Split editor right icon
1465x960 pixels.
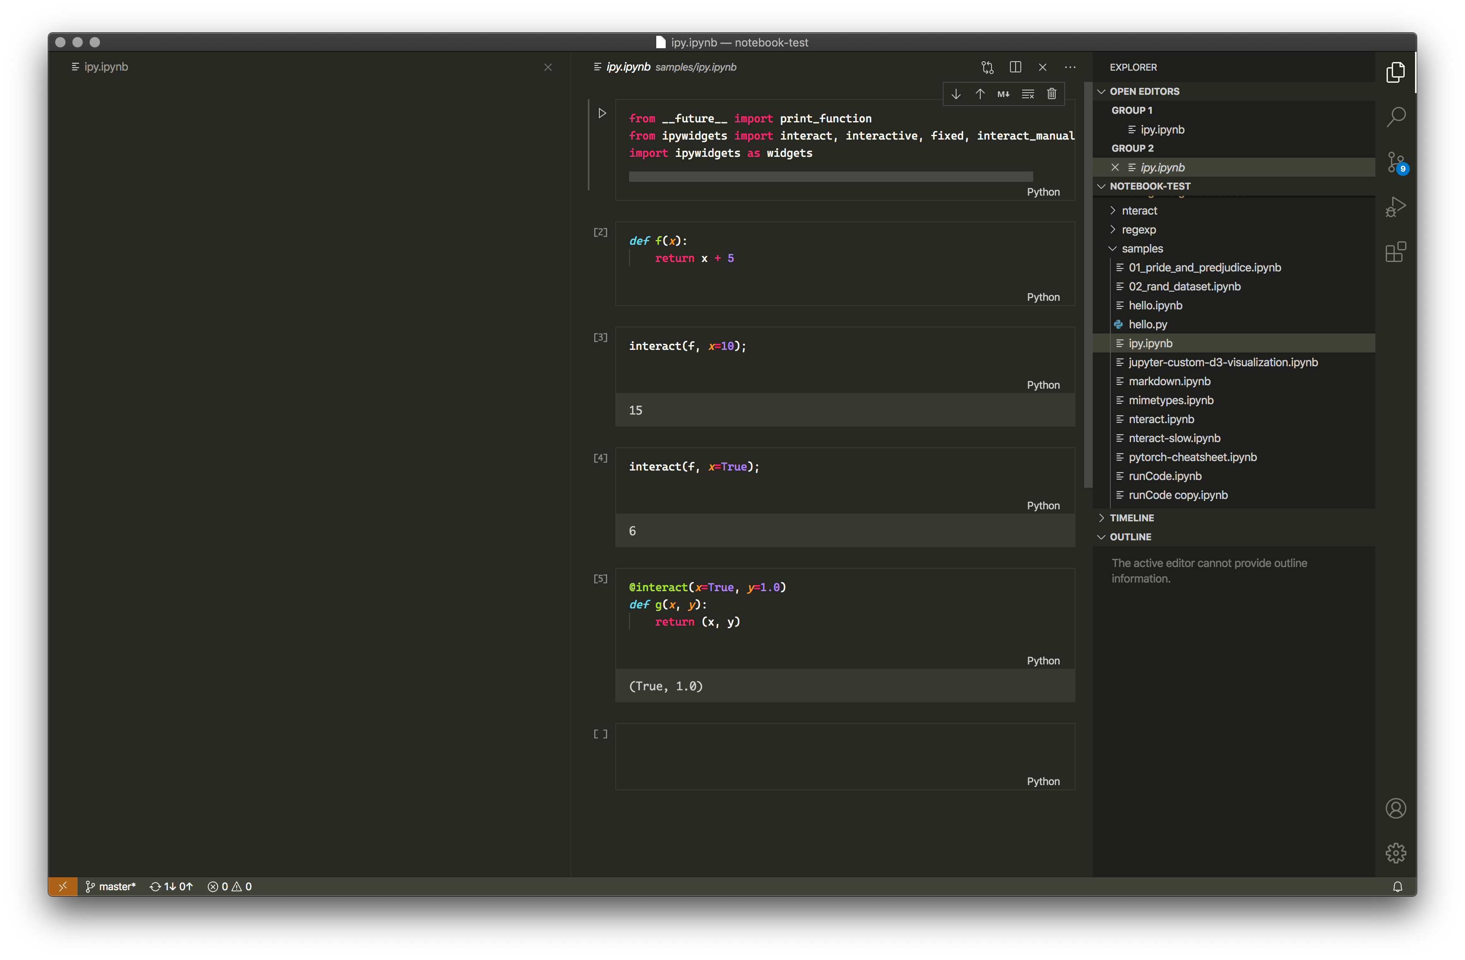tap(1015, 67)
